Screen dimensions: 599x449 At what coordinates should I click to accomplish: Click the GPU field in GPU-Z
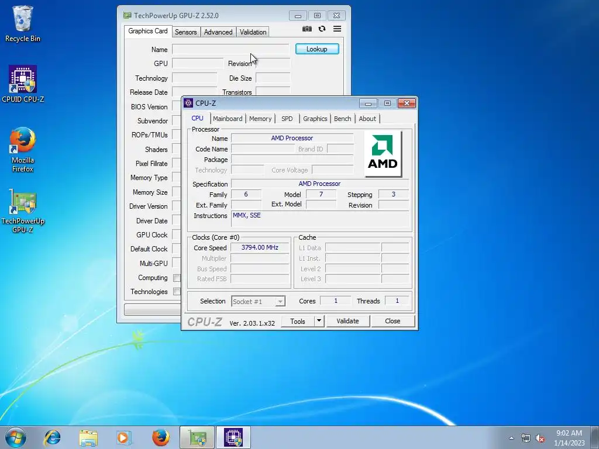[x=198, y=63]
